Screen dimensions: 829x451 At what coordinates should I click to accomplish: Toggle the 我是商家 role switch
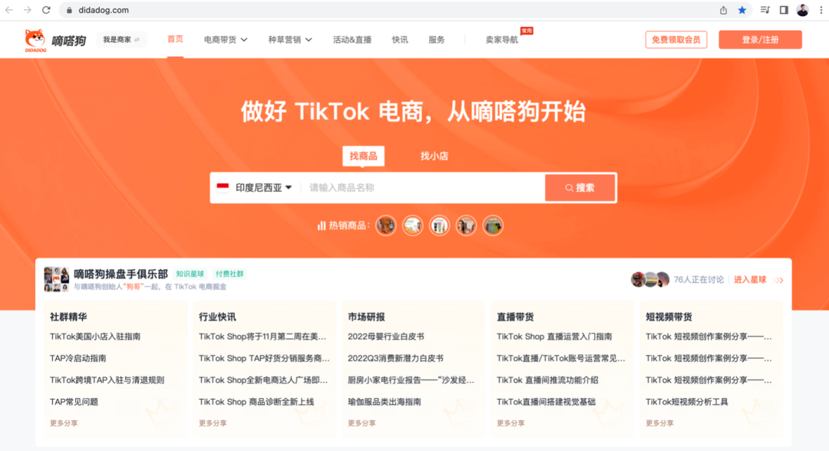click(x=121, y=38)
